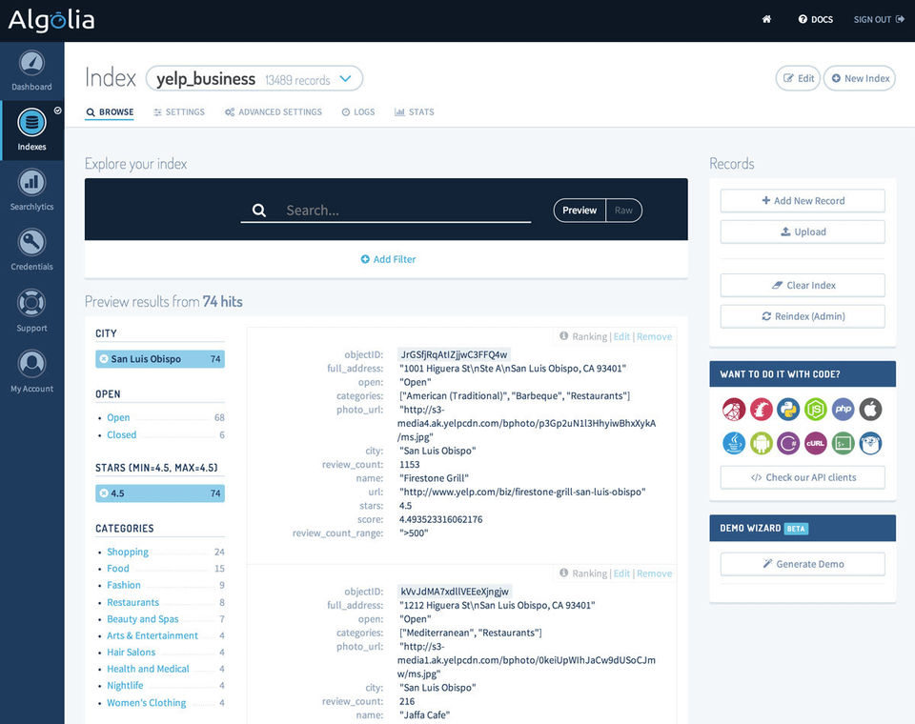Screen dimensions: 915x724
Task: Open the Apple iOS API client icon
Action: point(870,410)
